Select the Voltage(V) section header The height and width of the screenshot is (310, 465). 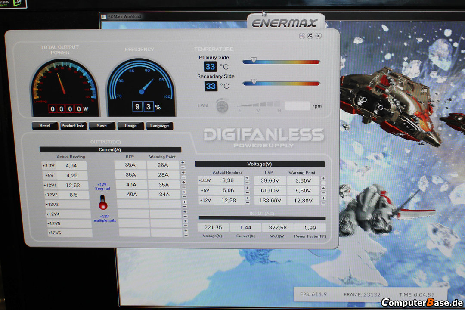point(260,164)
